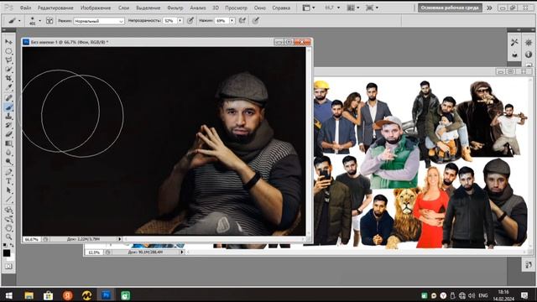The image size is (537, 302).
Task: Open File Explorer from the taskbar
Action: tap(29, 295)
